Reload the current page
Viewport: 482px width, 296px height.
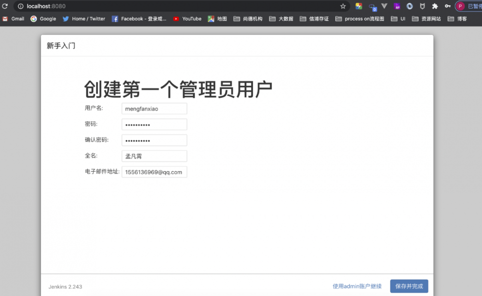click(x=4, y=6)
